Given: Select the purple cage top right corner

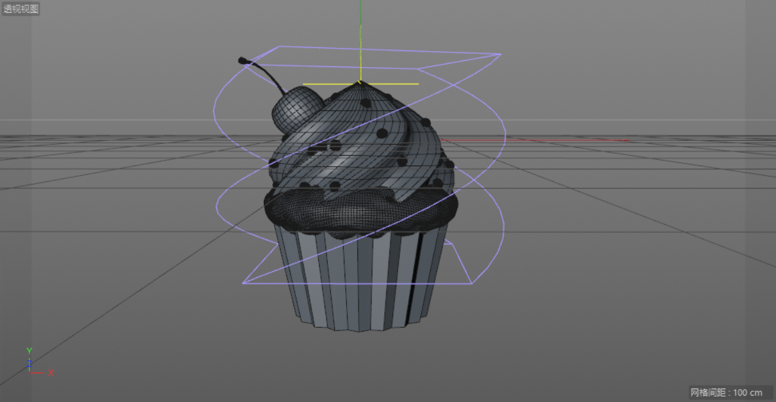Looking at the screenshot, I should point(500,54).
